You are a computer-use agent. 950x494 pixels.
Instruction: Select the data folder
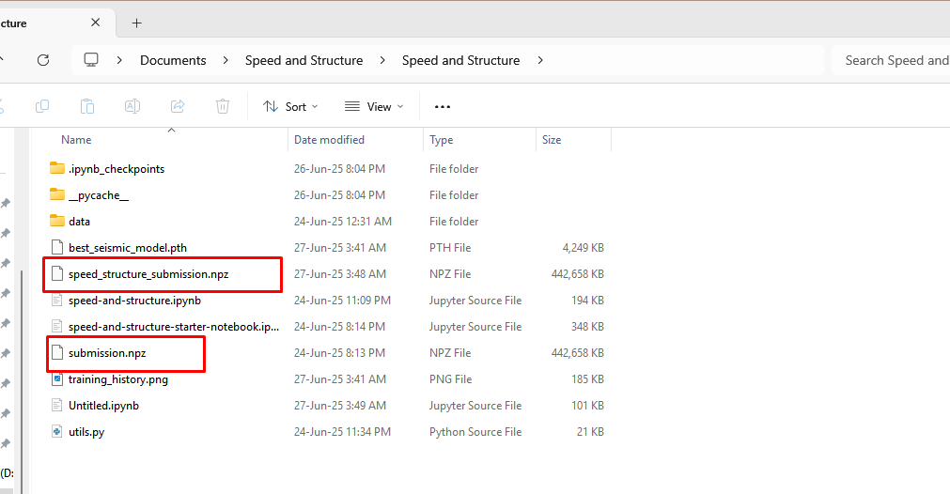click(79, 222)
